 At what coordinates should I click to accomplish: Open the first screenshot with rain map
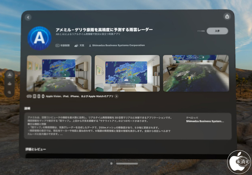click(x=59, y=73)
